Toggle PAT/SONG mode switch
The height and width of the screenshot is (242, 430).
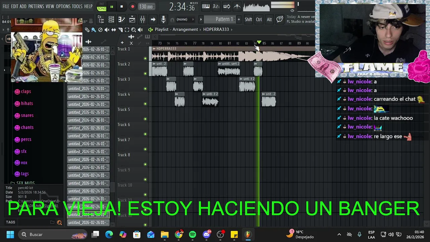(101, 7)
